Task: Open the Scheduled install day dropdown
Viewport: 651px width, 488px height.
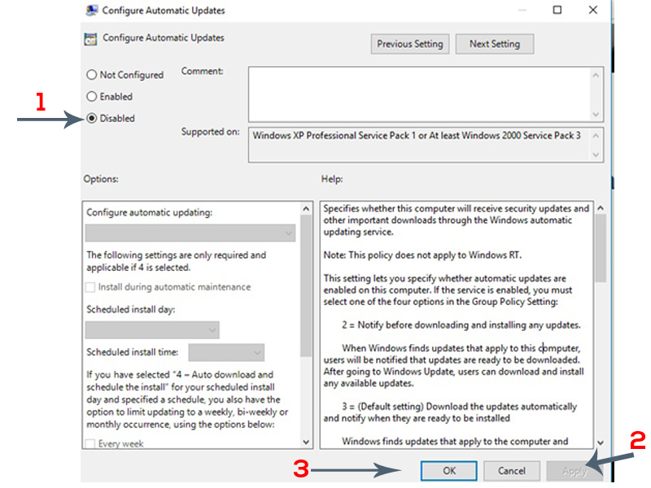Action: click(x=152, y=330)
